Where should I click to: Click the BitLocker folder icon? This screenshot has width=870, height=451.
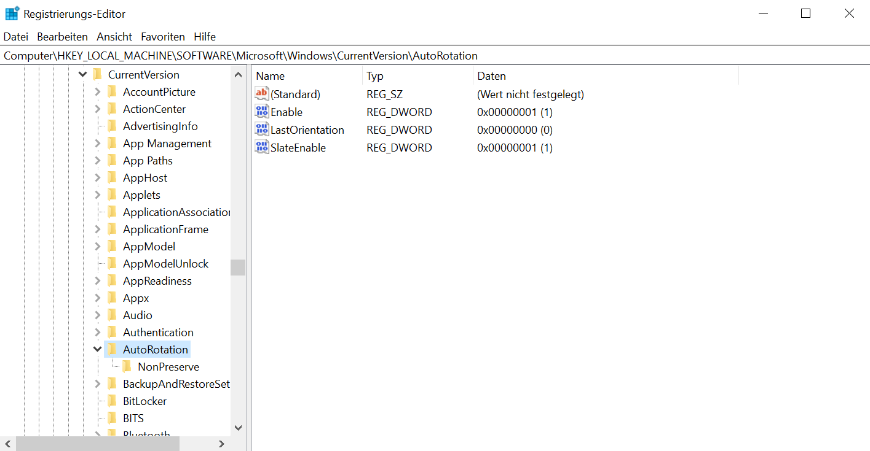point(112,401)
